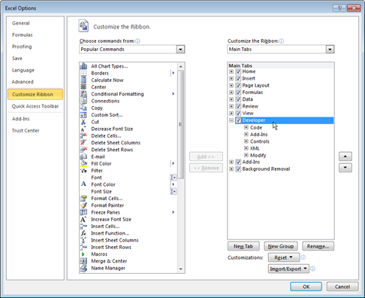365x298 pixels.
Task: Open the Reset dropdown button
Action: (284, 257)
